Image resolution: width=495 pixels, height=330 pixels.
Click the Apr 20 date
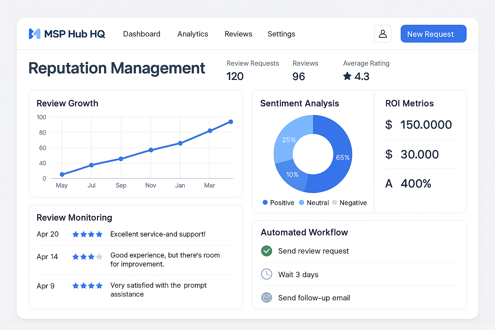[48, 234]
